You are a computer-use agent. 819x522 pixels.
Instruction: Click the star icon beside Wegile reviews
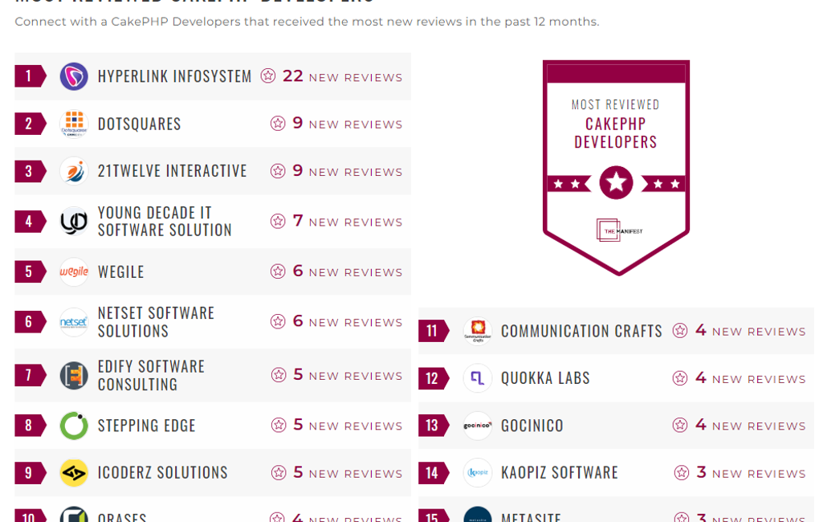(x=278, y=271)
